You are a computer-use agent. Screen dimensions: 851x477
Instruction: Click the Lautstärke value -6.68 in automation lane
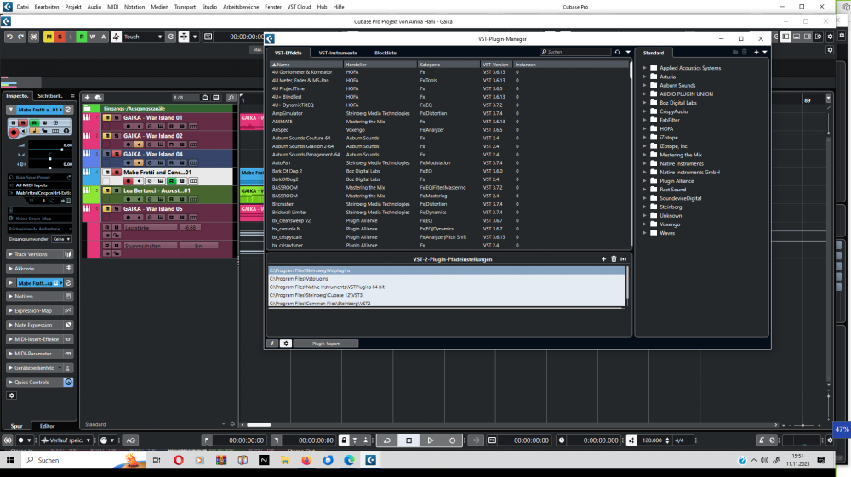pyautogui.click(x=190, y=228)
